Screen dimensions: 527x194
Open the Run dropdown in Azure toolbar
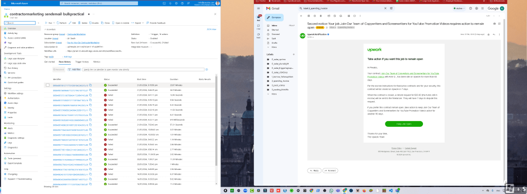[x=50, y=23]
